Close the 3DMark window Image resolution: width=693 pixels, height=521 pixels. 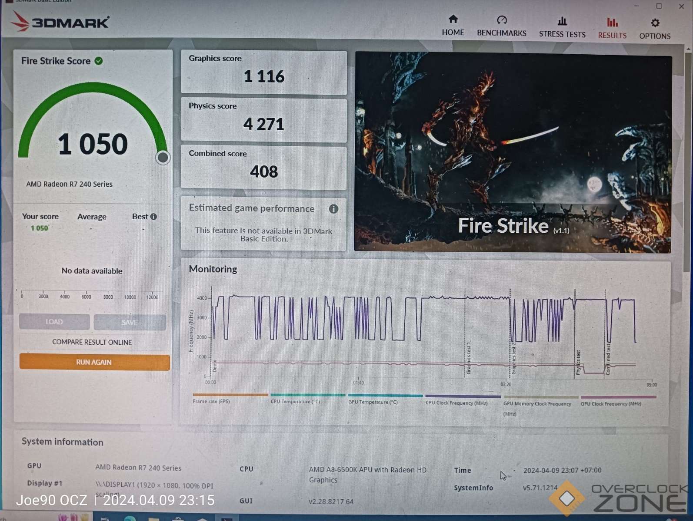point(681,6)
